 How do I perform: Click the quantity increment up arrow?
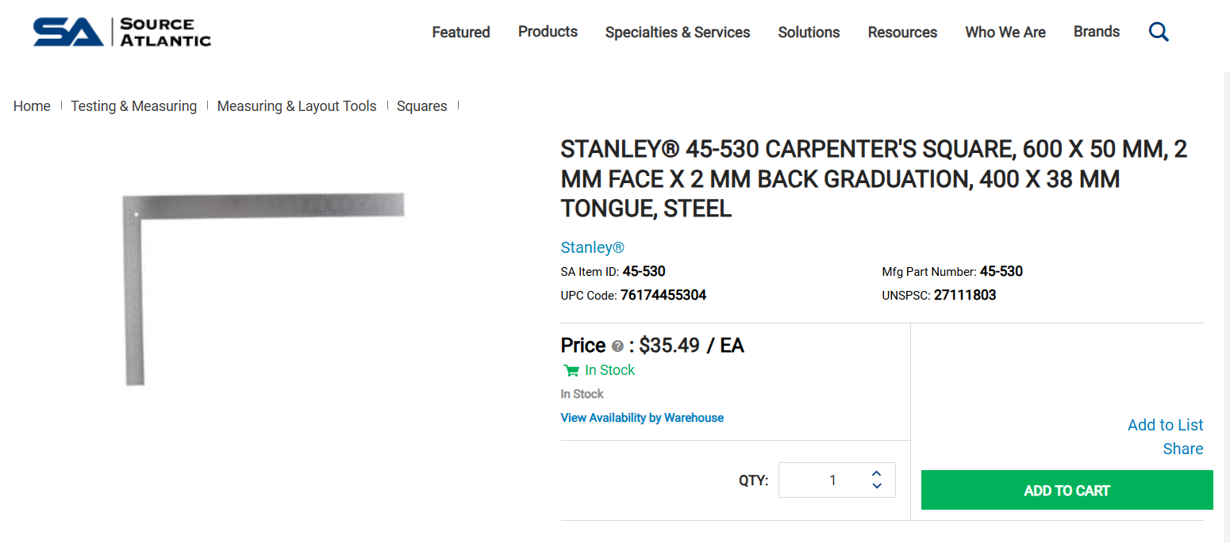tap(876, 472)
